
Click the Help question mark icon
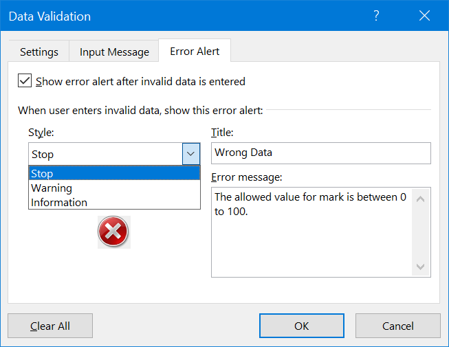(x=377, y=16)
